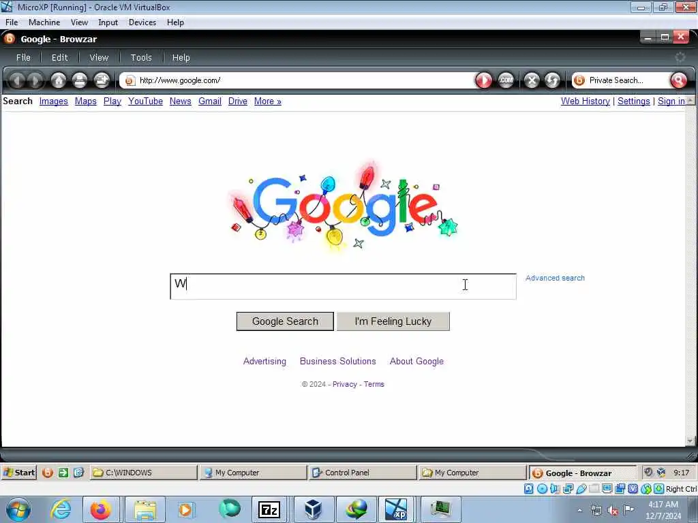
Task: Click the show desktop icon in XP quick launch
Action: point(79,473)
